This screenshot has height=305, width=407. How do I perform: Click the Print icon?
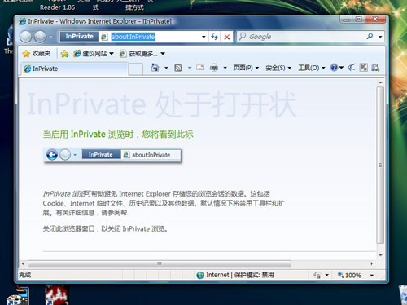click(x=214, y=68)
